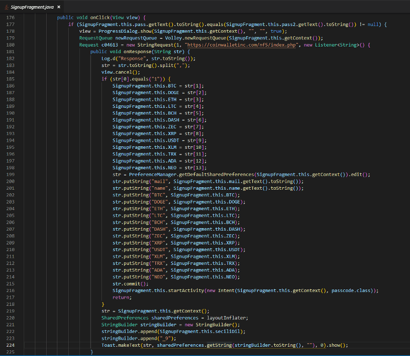The image size is (410, 356).
Task: Click ProgressDialog.show call on line 178
Action: [125, 31]
